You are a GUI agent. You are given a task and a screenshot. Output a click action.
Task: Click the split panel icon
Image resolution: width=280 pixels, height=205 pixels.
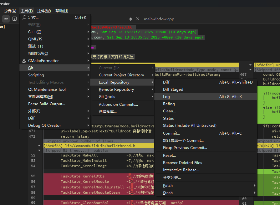14,19
